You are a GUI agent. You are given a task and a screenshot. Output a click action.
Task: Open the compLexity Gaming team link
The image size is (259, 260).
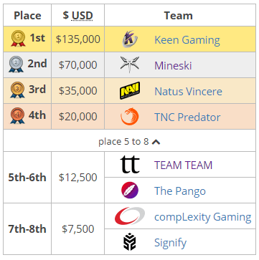click(203, 217)
